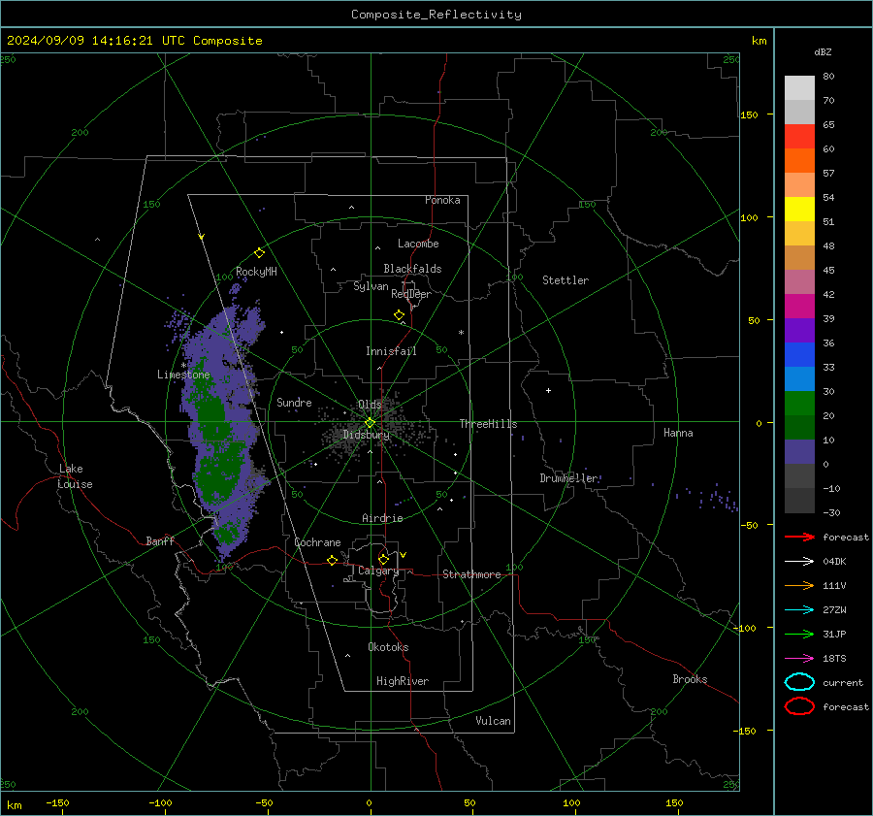Click the yellow diamond marker beside RockyMH
Image resolution: width=873 pixels, height=816 pixels.
(259, 253)
